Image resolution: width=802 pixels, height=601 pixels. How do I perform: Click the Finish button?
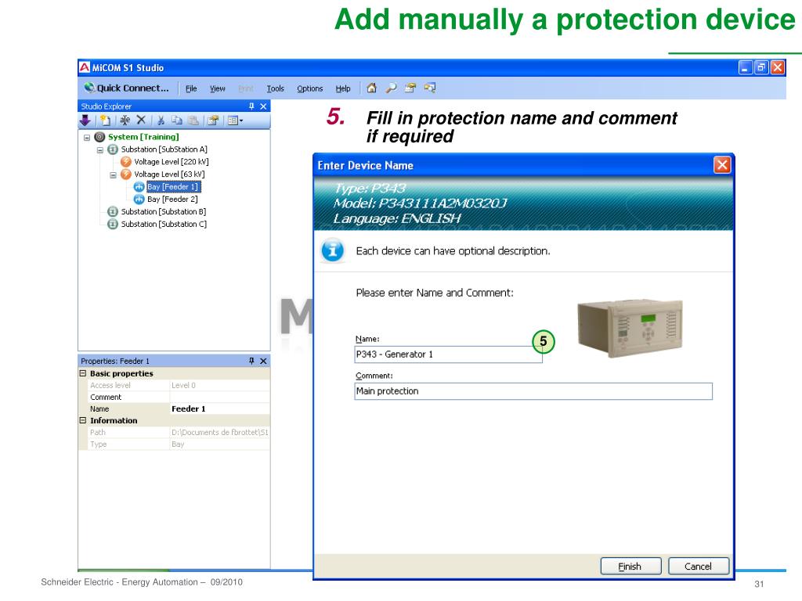point(630,567)
